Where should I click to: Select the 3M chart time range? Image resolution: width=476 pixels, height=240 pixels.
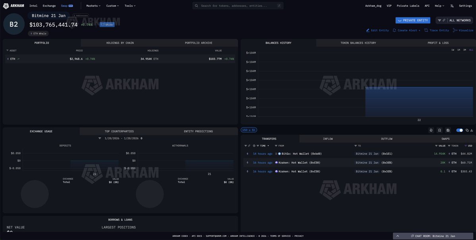464,50
